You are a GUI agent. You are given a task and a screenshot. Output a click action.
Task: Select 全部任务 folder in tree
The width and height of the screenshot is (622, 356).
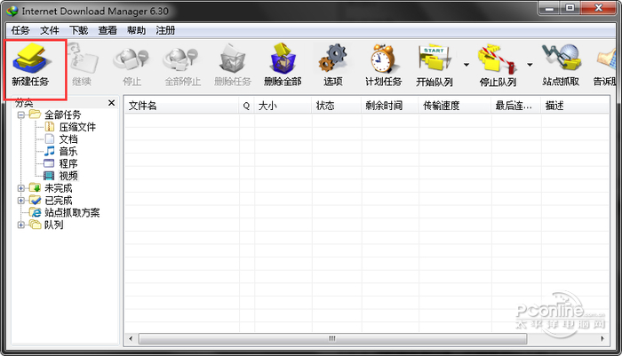pyautogui.click(x=62, y=115)
